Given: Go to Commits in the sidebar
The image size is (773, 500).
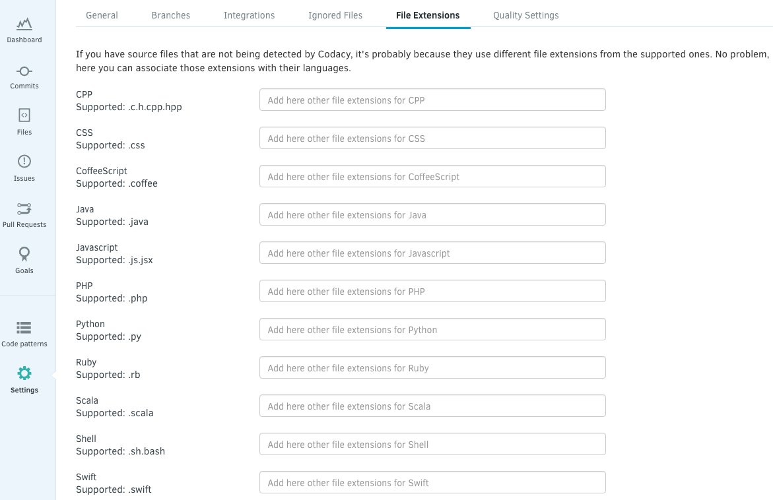Looking at the screenshot, I should tap(24, 71).
